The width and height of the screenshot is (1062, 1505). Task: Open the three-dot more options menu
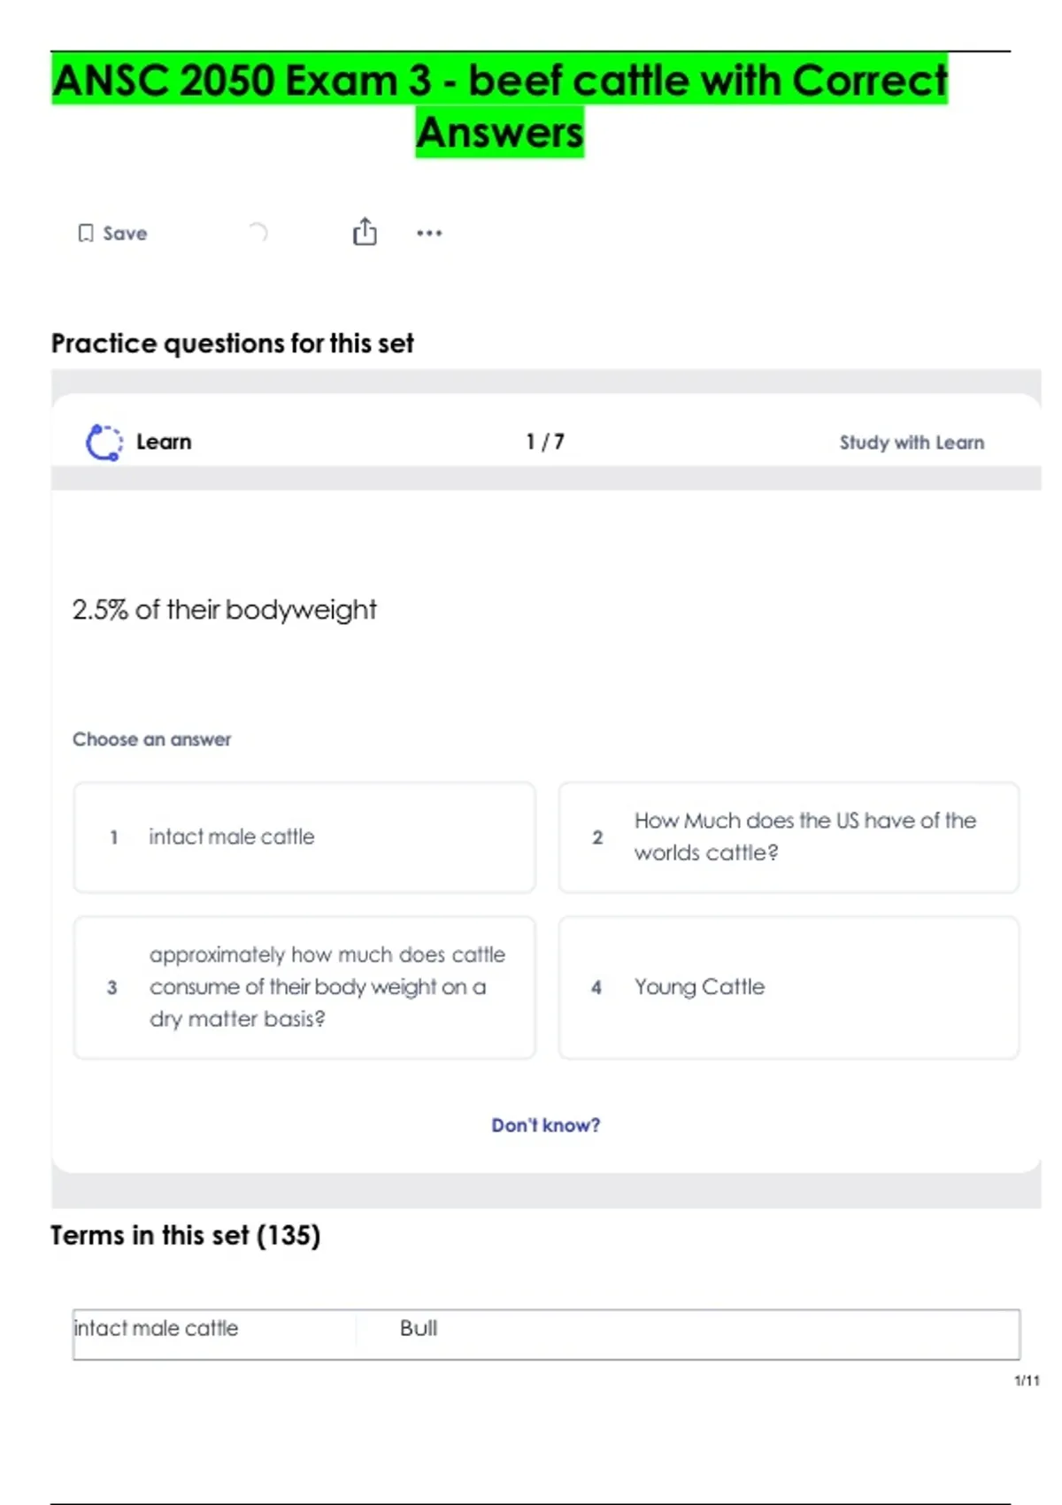429,233
